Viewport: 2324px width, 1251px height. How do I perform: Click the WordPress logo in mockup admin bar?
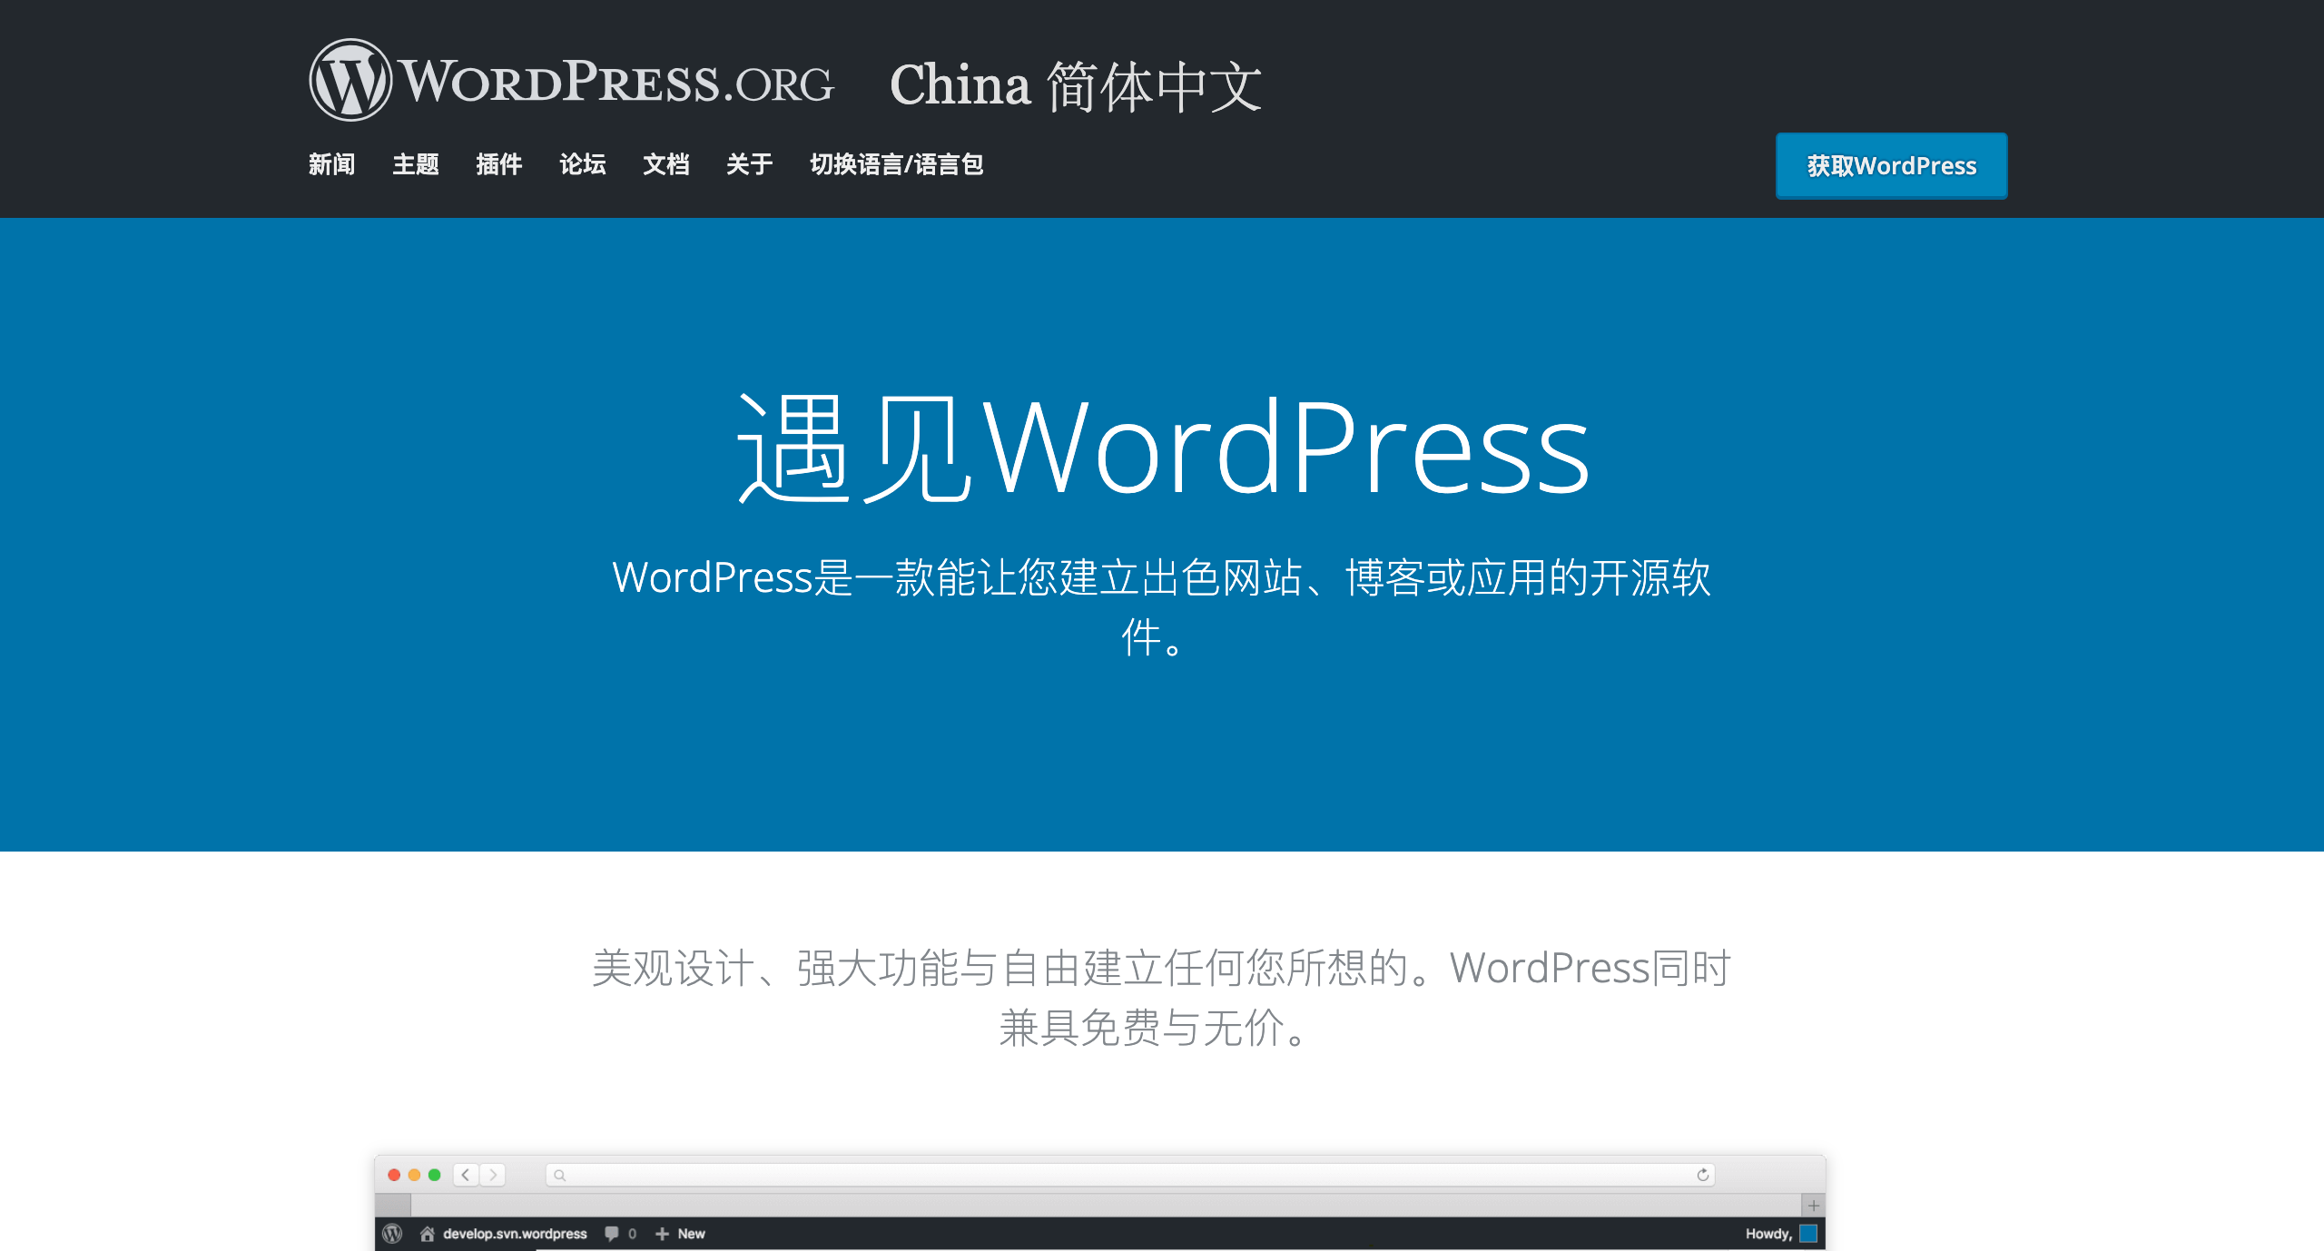(x=392, y=1234)
